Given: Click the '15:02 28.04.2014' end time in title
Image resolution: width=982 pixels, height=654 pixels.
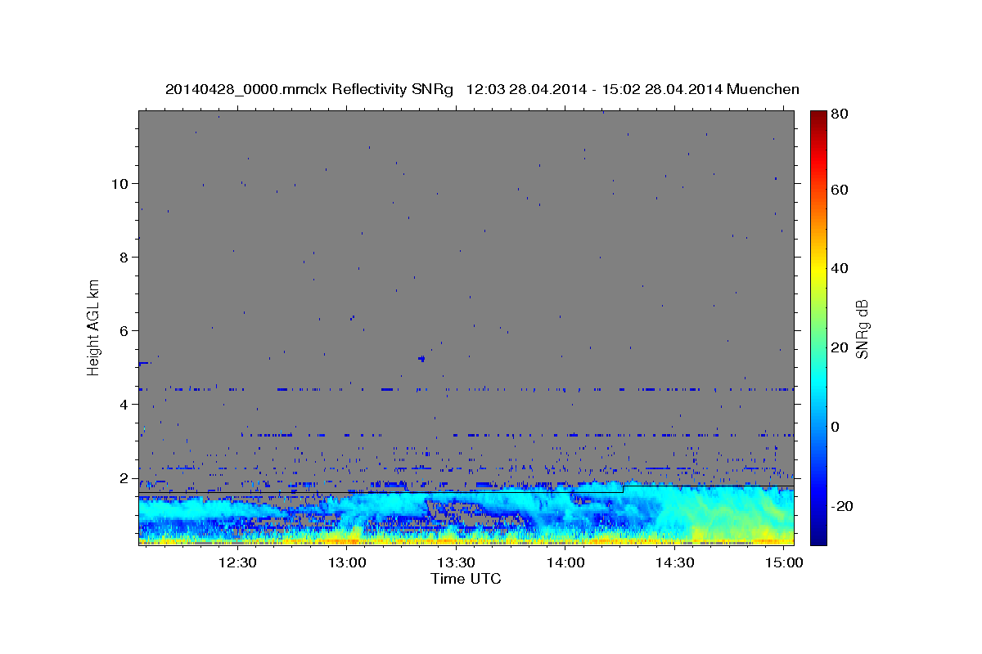Looking at the screenshot, I should [660, 89].
